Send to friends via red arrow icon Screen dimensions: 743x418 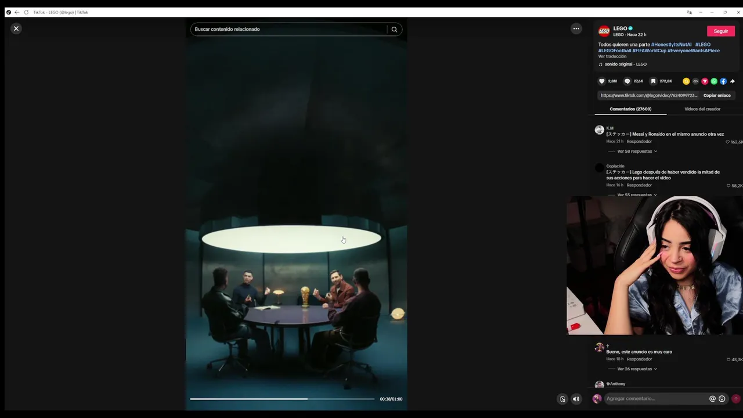coord(705,81)
